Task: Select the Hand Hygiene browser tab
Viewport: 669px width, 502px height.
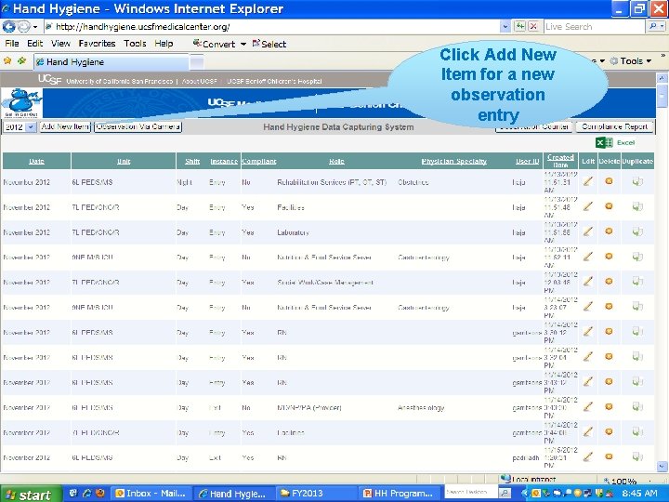Action: [x=111, y=62]
